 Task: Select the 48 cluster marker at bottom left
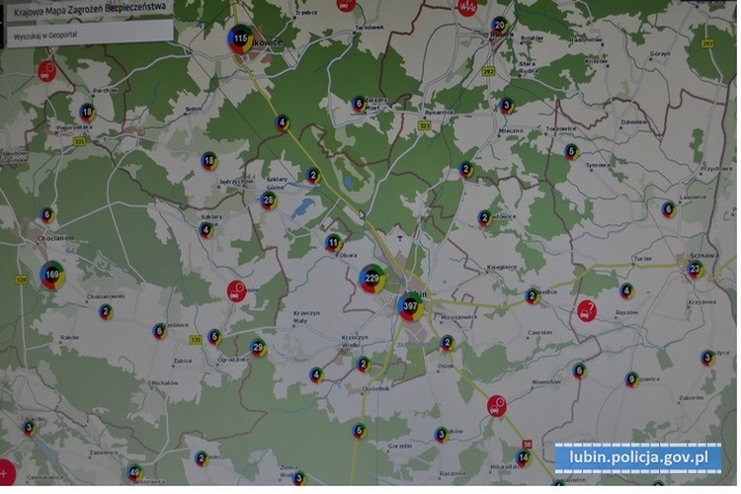134,472
